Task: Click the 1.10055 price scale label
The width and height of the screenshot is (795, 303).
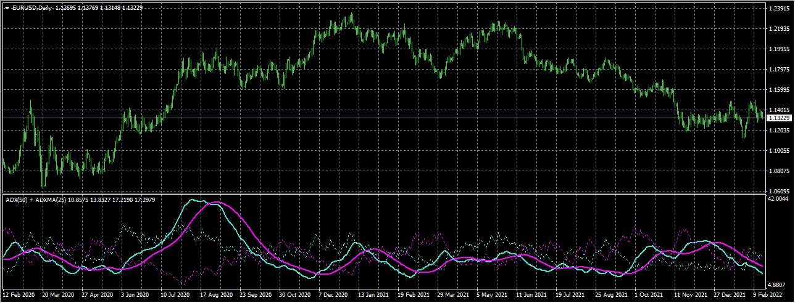Action: coord(778,151)
